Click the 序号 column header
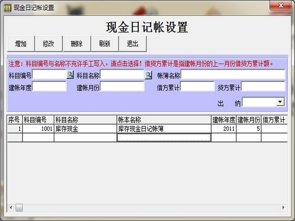The image size is (295, 221). 15,120
